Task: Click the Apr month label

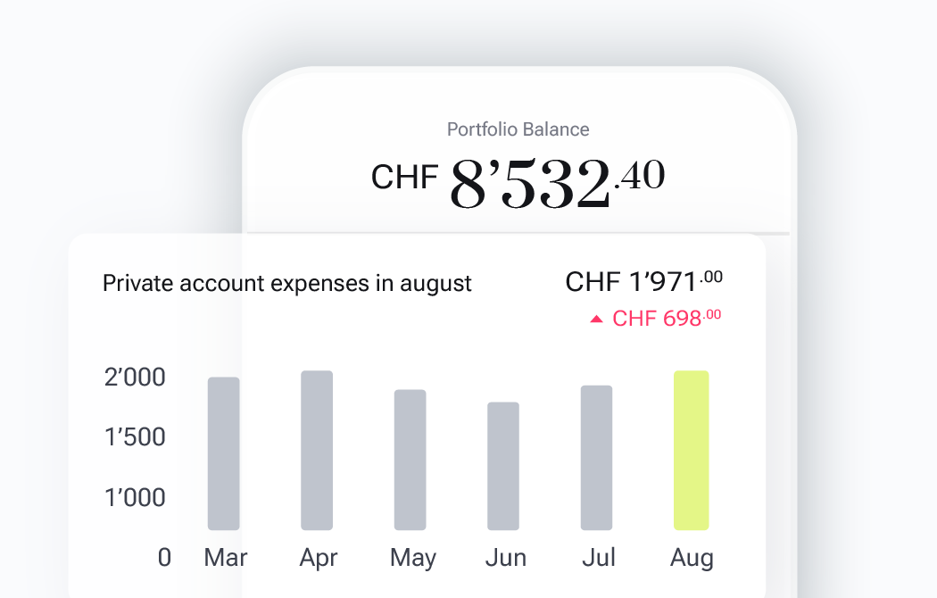Action: coord(318,559)
